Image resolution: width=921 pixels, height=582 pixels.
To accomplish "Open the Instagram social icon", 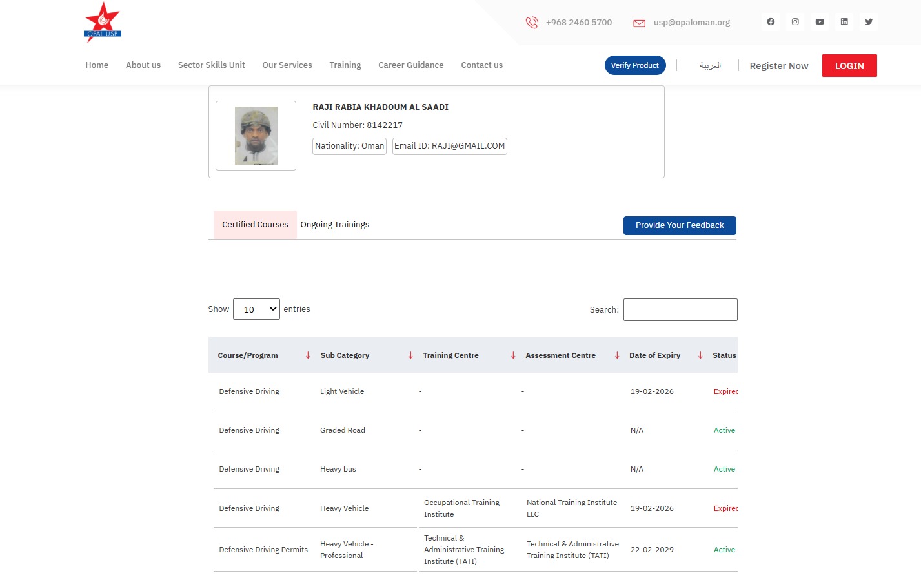I will tap(795, 22).
